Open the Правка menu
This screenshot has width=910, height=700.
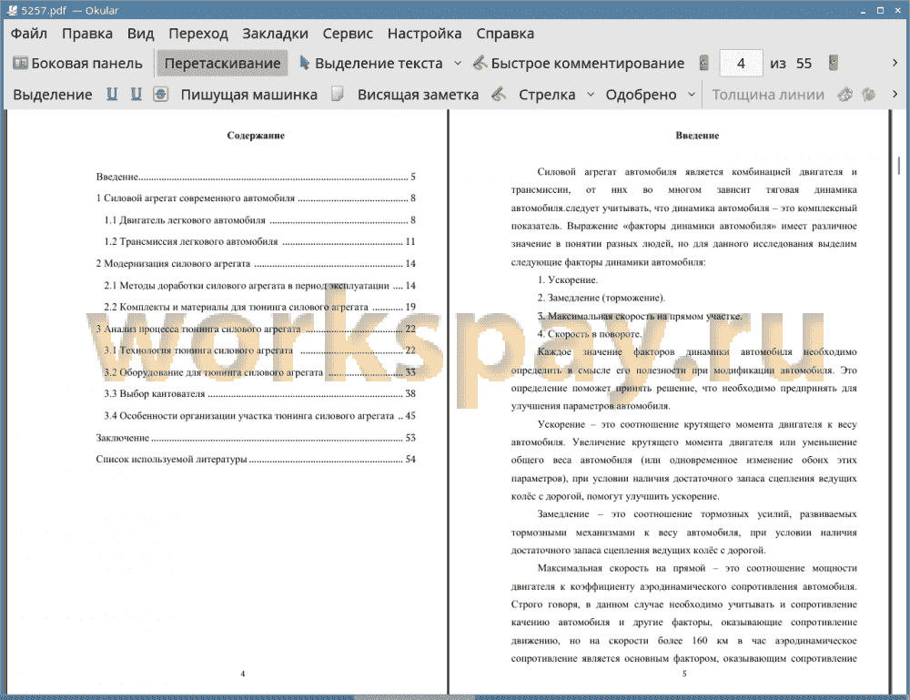[x=87, y=34]
